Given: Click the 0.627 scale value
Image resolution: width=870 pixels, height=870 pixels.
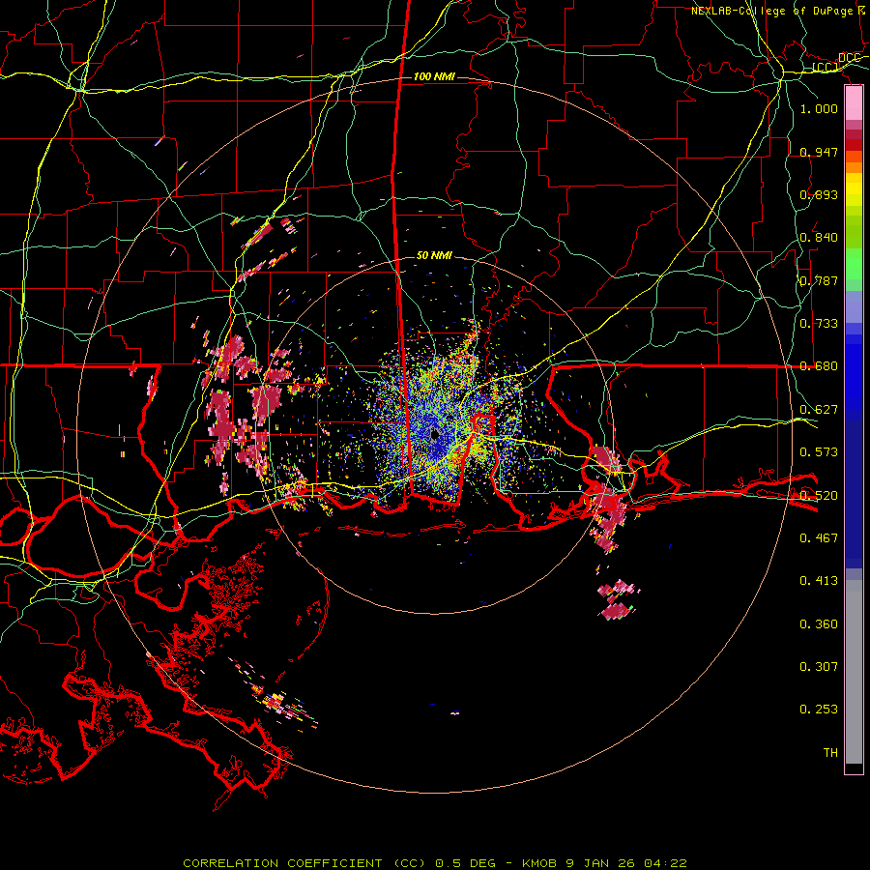Looking at the screenshot, I should [819, 410].
